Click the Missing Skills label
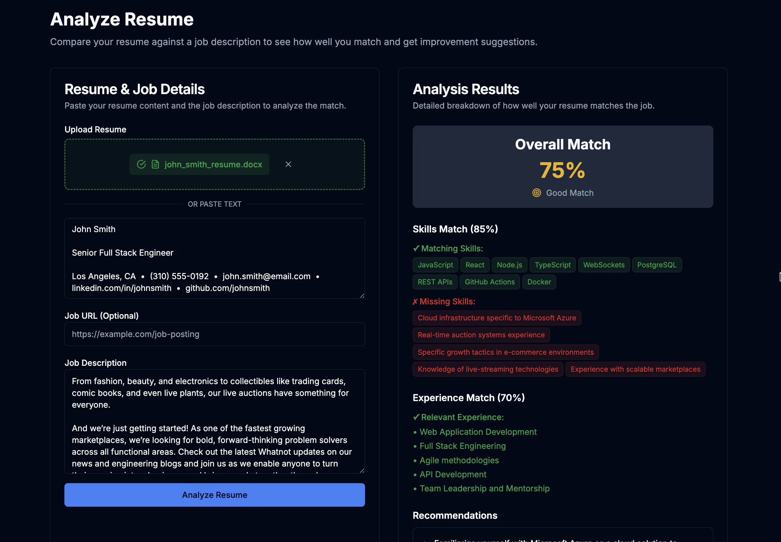The height and width of the screenshot is (542, 781). (444, 301)
